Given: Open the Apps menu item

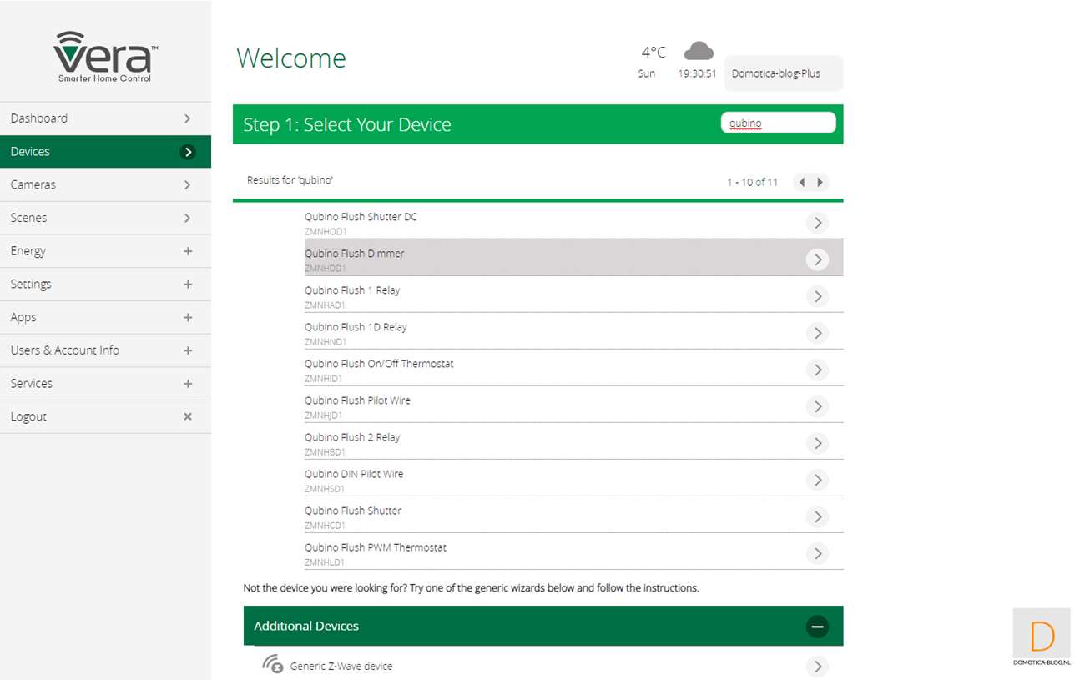Looking at the screenshot, I should 105,317.
